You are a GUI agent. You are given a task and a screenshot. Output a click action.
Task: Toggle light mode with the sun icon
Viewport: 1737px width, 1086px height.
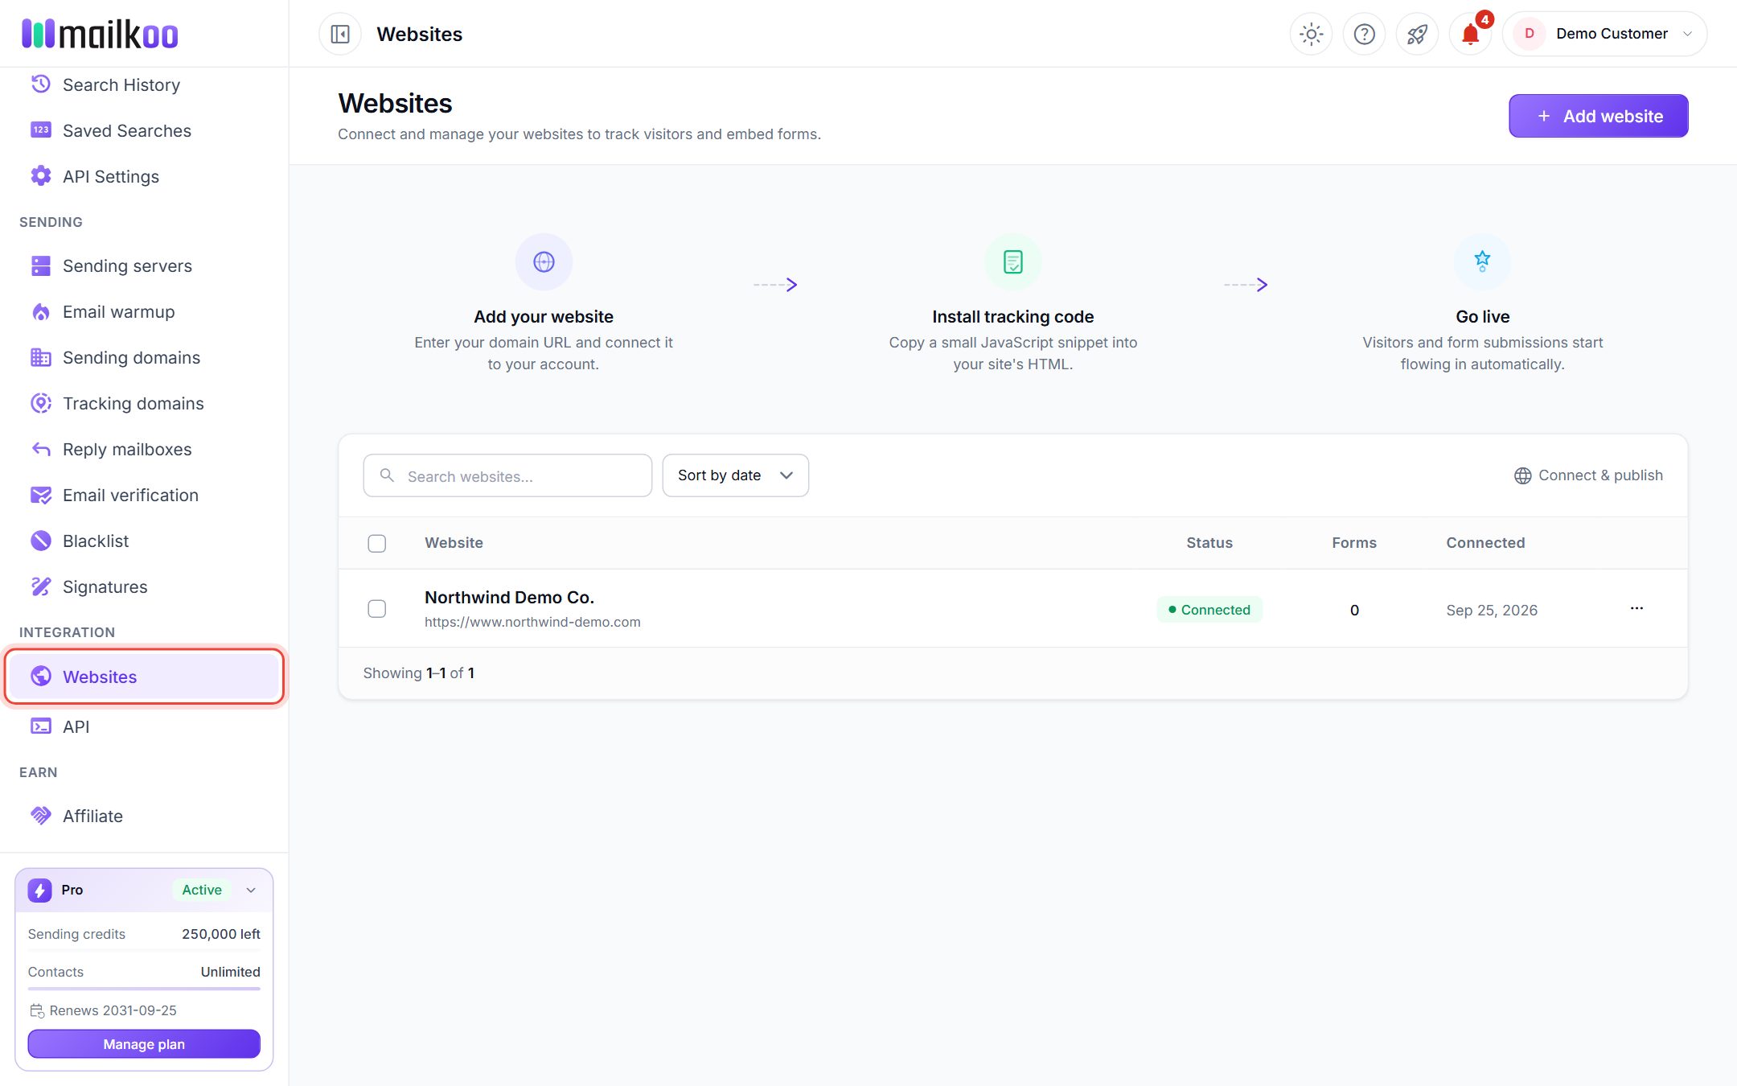pyautogui.click(x=1311, y=34)
